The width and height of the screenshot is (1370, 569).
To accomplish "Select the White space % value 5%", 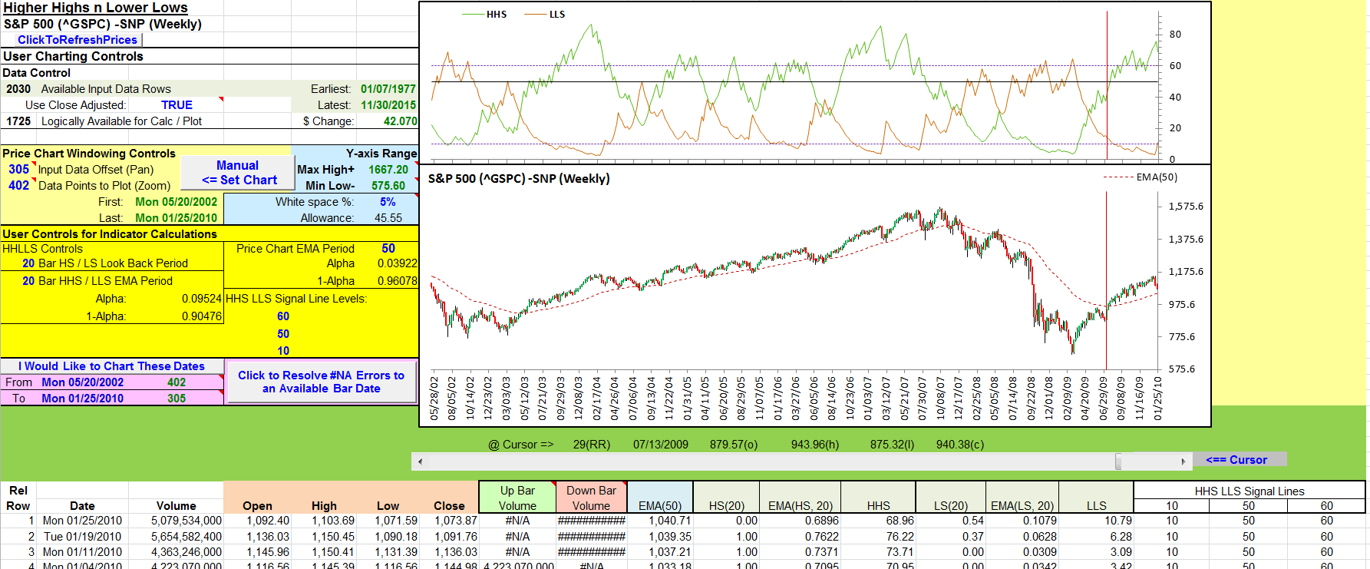I will pyautogui.click(x=388, y=202).
